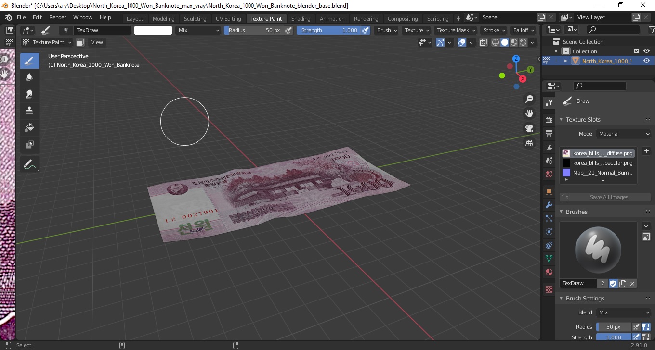Toggle strength pressure sensitivity in header

[x=366, y=30]
